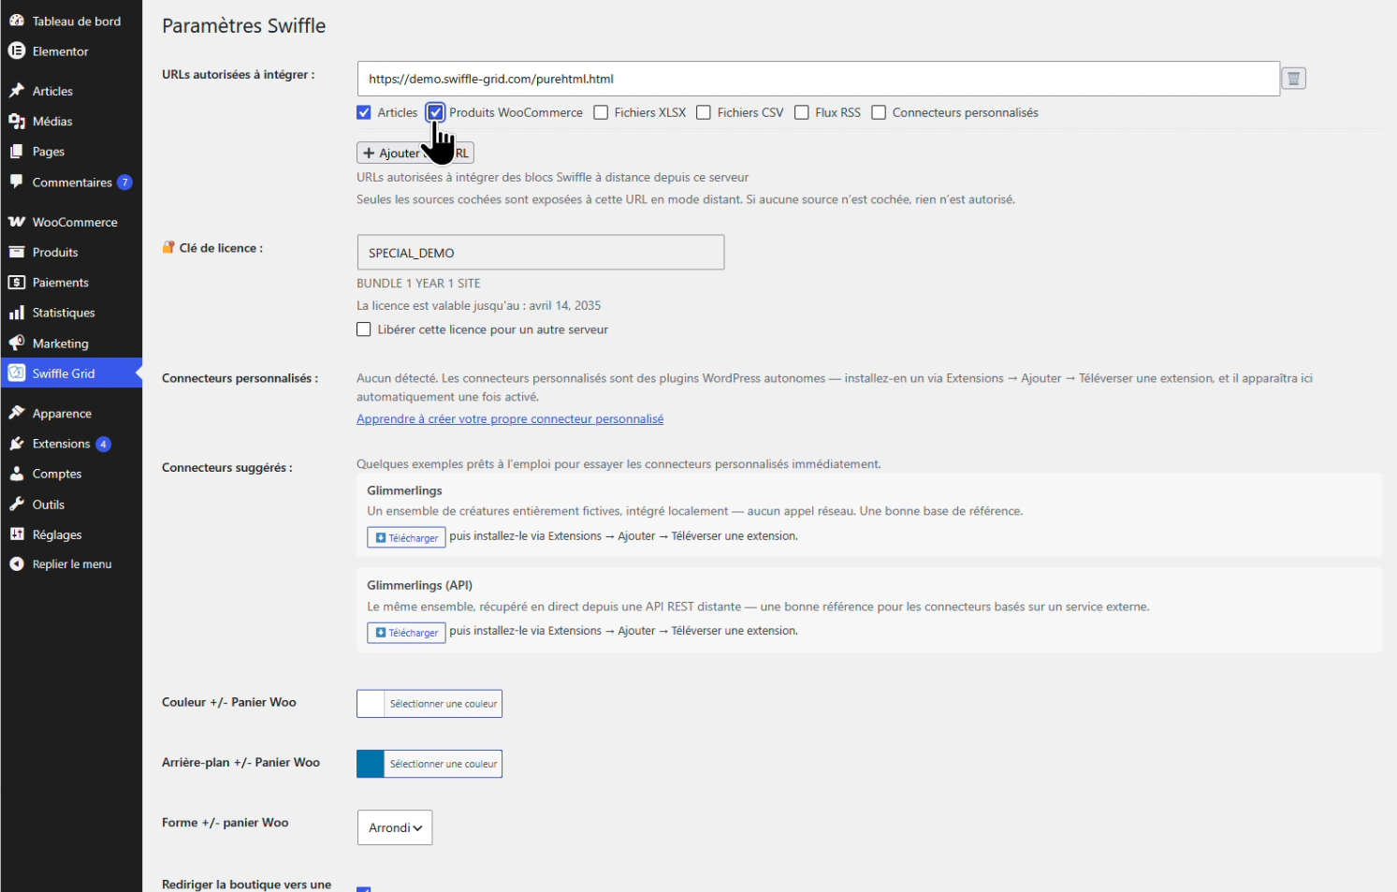The image size is (1397, 892).
Task: Click the Outils wrench icon
Action: [x=16, y=504]
